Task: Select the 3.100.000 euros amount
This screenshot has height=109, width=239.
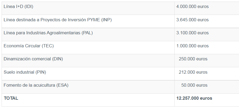Action: pyautogui.click(x=192, y=33)
